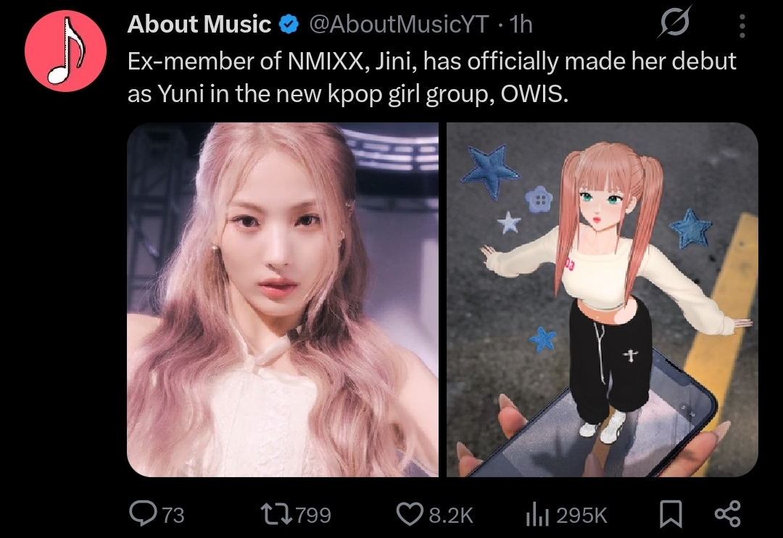
Task: Click the @AboutMusicYT handle
Action: (x=399, y=25)
